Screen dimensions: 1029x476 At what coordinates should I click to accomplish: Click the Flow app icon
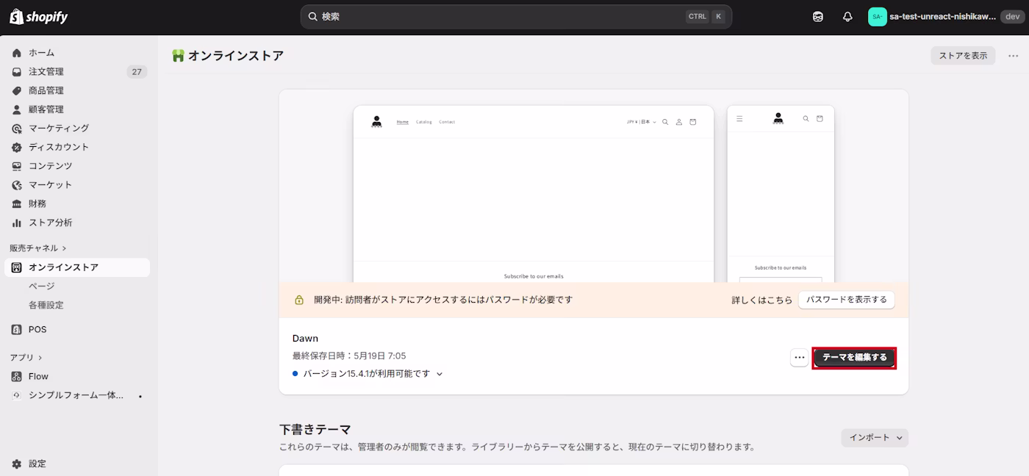[17, 376]
